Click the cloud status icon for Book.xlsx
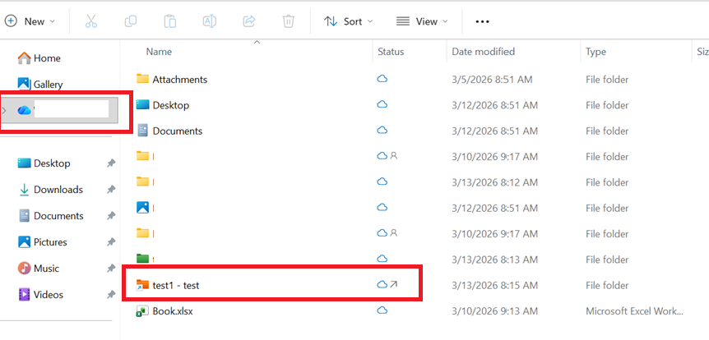The image size is (709, 340). click(382, 310)
